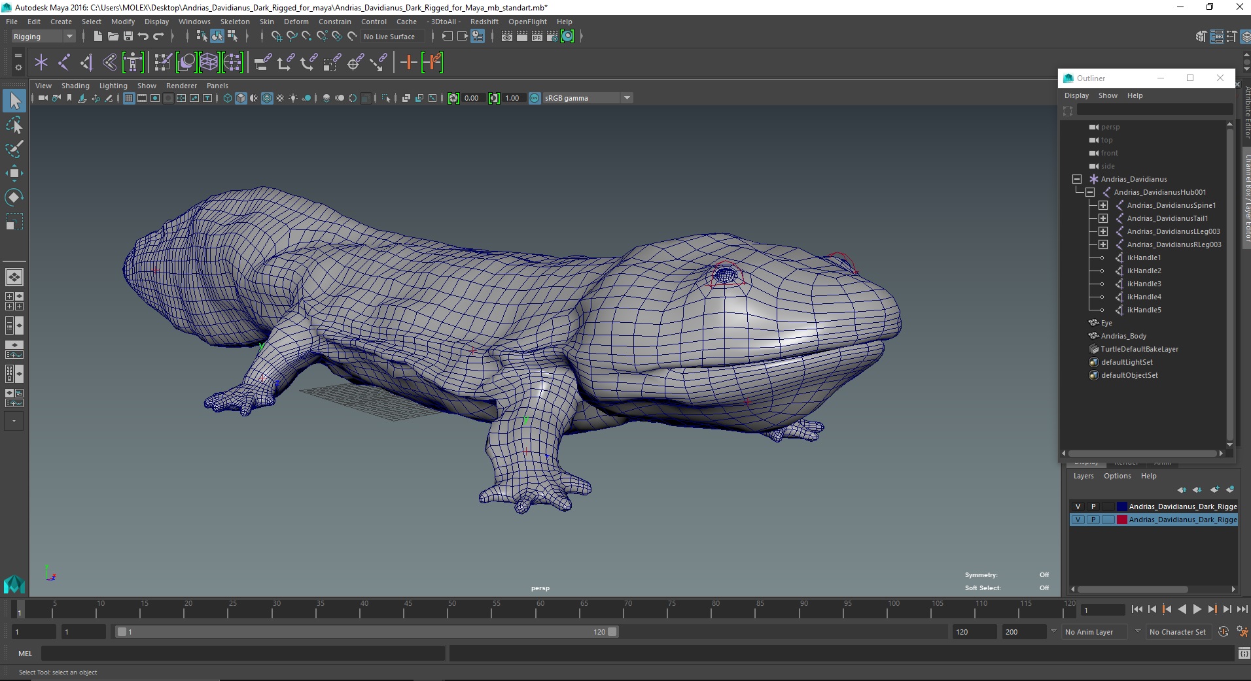Toggle Snap to grids magnet icon
Image resolution: width=1251 pixels, height=681 pixels.
[276, 37]
